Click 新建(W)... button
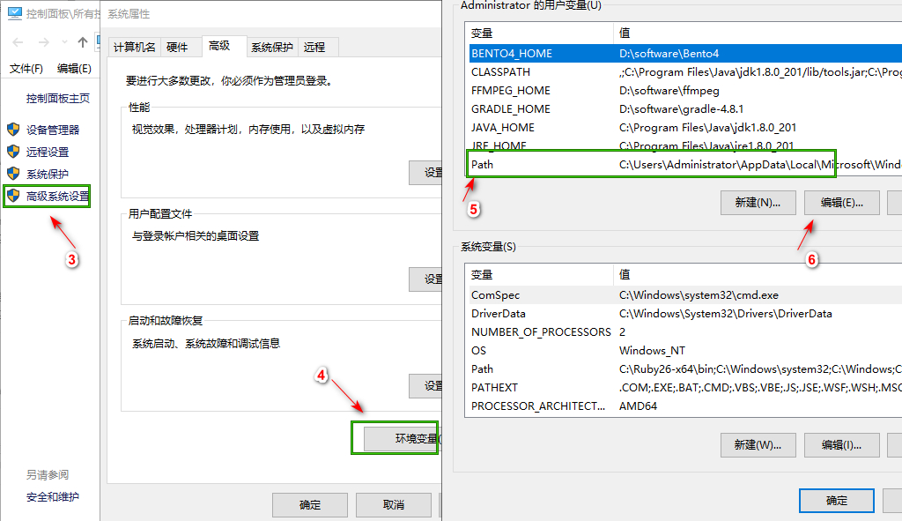902x521 pixels. tap(758, 445)
